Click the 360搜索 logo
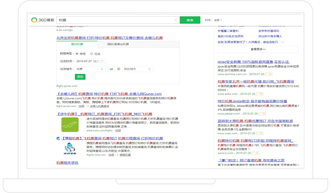This screenshot has height=193, width=331. [43, 20]
